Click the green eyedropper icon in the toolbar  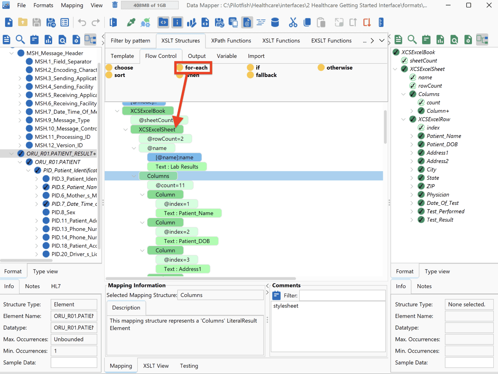coord(132,23)
